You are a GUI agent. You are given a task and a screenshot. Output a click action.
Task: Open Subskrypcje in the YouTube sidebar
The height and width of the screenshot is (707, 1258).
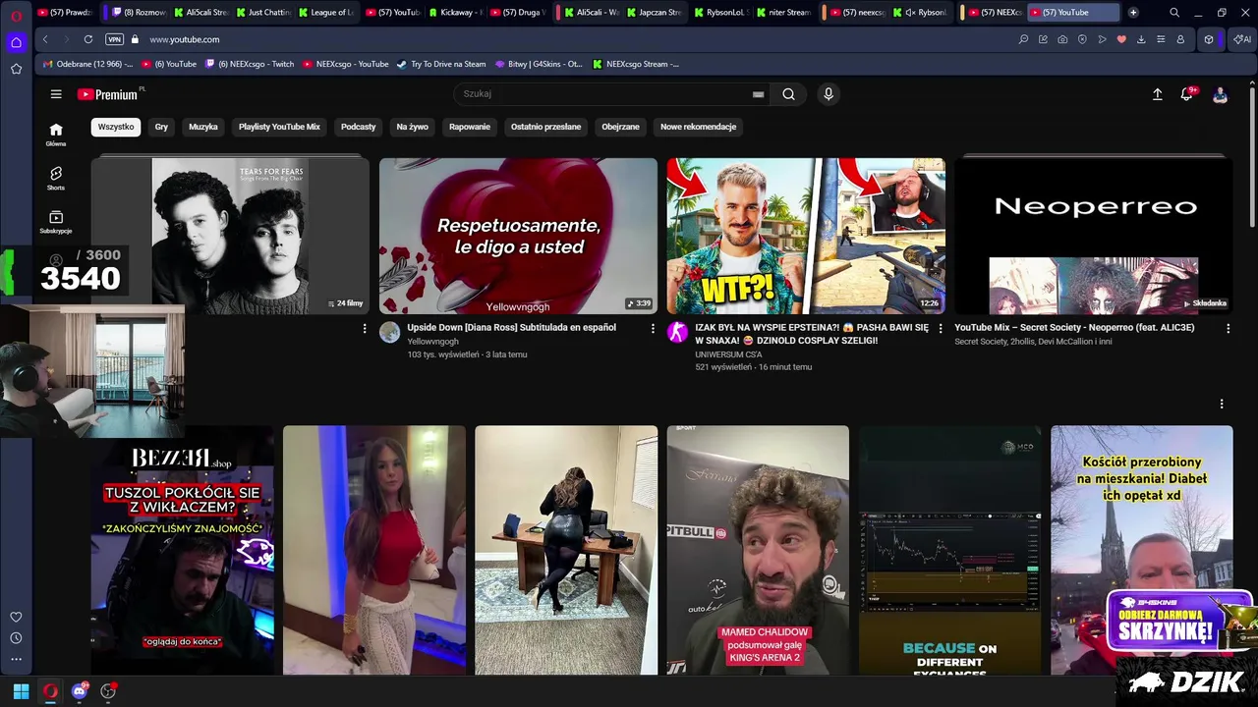pyautogui.click(x=56, y=222)
